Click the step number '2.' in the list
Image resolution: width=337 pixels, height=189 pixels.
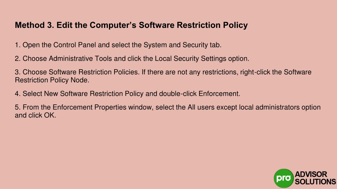click(18, 58)
